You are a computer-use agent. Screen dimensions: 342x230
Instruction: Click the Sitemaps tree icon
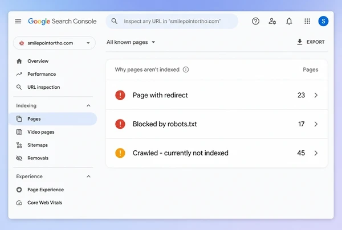[x=19, y=145]
